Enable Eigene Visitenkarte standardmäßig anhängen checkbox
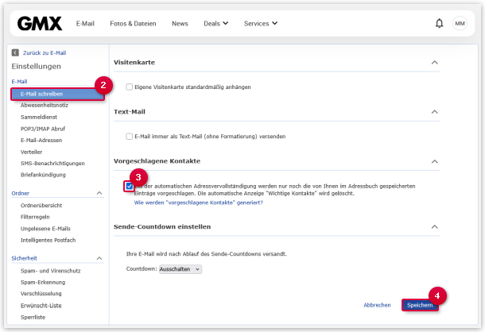 pyautogui.click(x=130, y=86)
